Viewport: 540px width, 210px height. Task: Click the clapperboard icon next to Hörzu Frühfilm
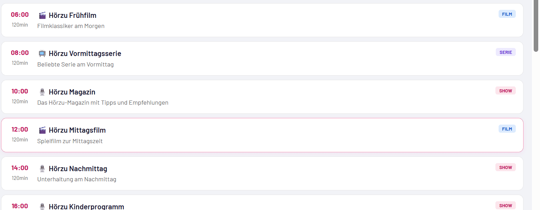(42, 15)
